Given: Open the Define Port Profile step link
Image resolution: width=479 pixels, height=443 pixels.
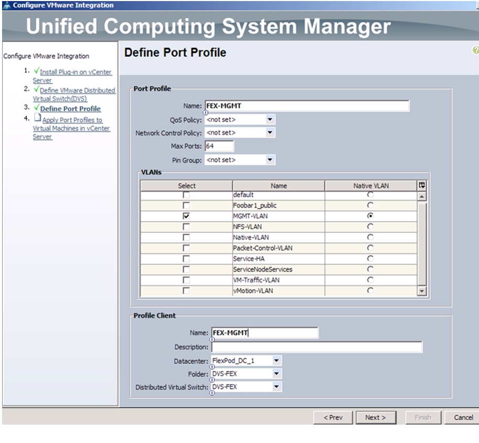Looking at the screenshot, I should click(70, 109).
